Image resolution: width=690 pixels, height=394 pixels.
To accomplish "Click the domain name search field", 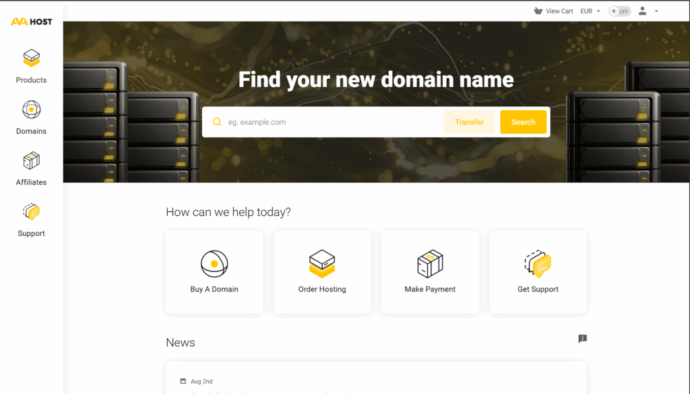I will point(330,122).
